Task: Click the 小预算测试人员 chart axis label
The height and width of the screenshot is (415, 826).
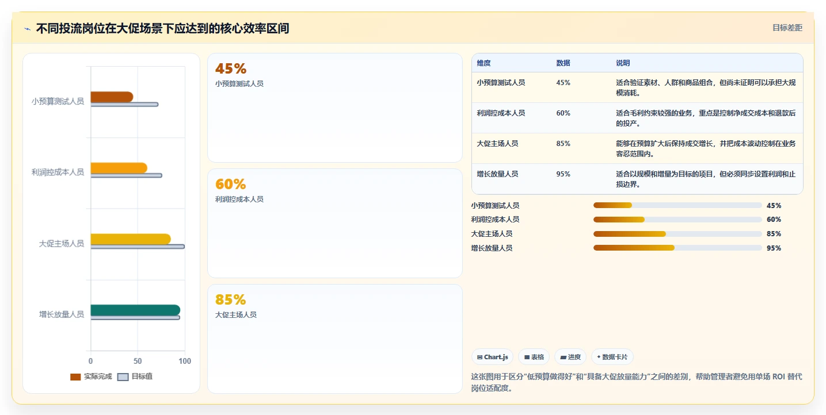Action: pos(58,101)
